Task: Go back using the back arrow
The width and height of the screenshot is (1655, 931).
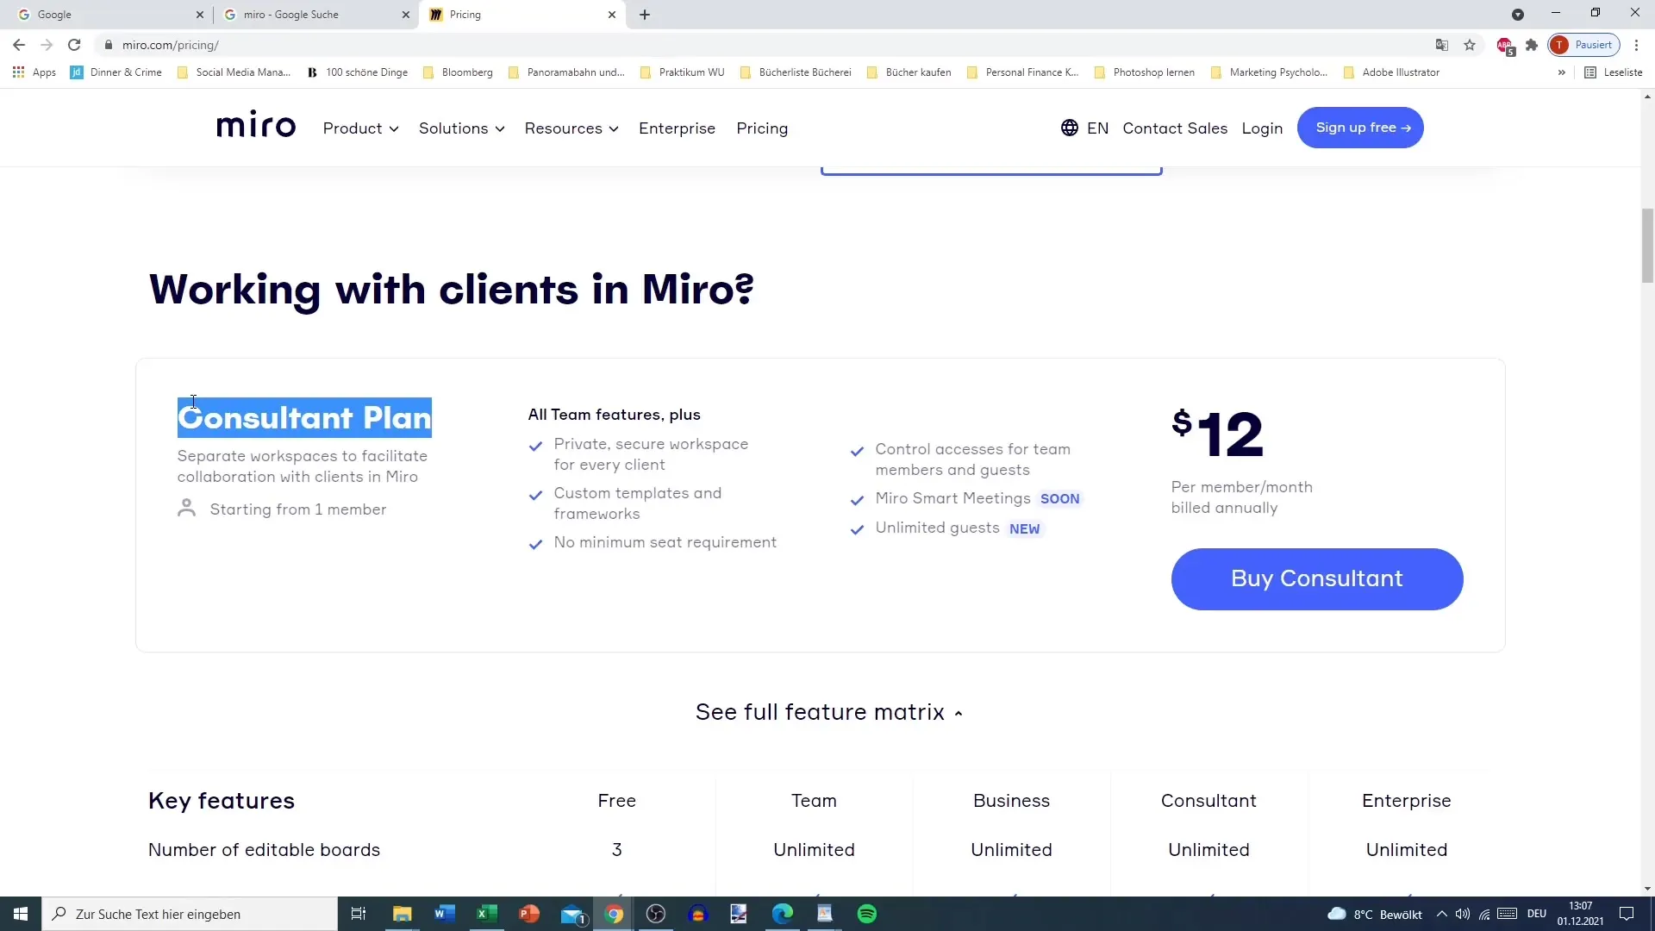Action: coord(19,45)
